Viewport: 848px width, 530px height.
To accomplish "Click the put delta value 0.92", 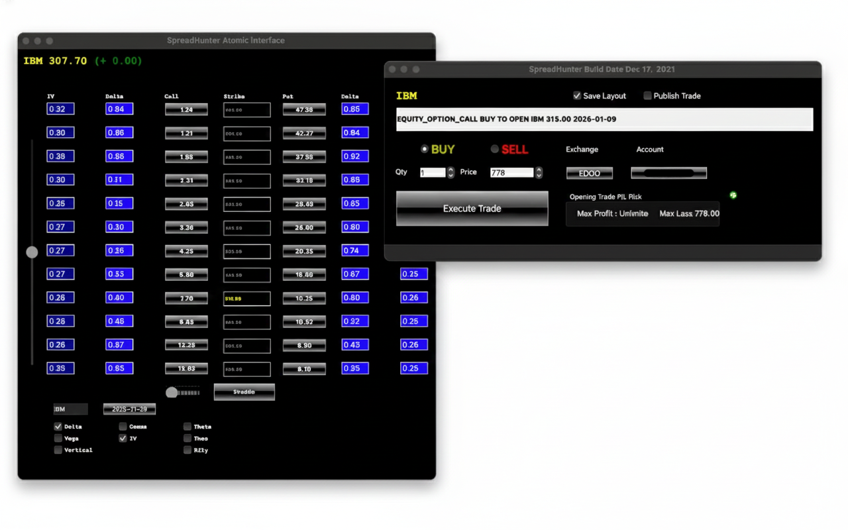I will tap(355, 156).
